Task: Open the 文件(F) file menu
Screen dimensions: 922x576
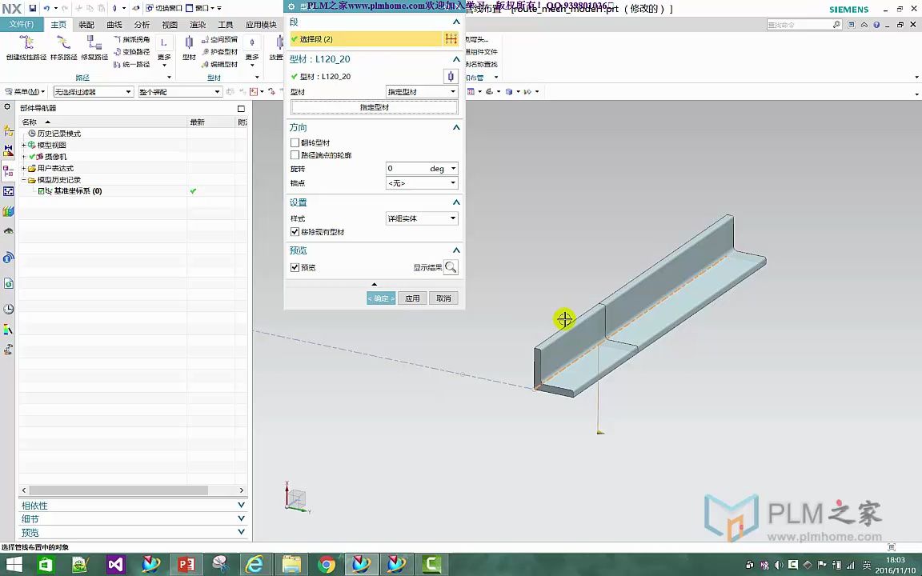Action: coord(21,24)
